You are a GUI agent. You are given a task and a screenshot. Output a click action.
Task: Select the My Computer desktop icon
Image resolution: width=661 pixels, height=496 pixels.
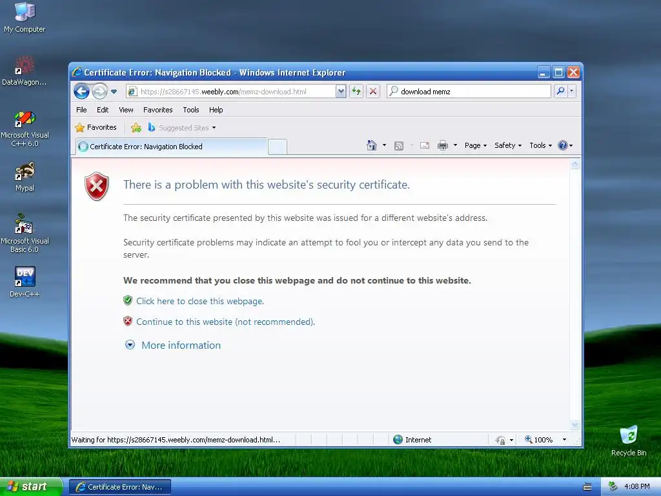(25, 17)
